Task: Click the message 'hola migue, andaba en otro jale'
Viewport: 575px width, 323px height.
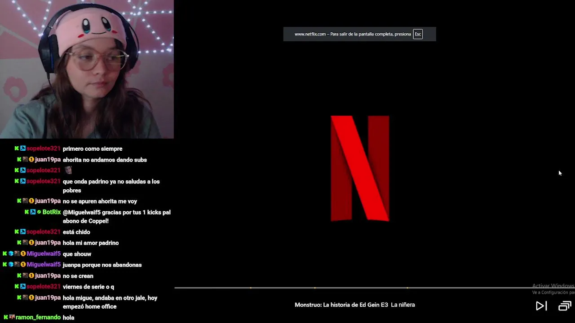Action: click(110, 302)
